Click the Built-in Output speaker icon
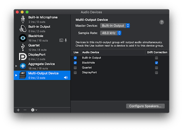183x131 pixels. tap(23, 28)
